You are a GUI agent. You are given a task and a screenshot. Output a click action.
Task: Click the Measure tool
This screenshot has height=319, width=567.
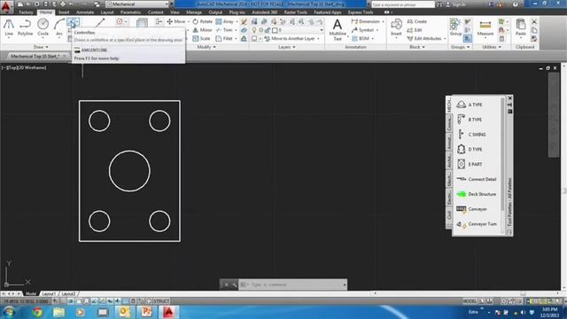coord(485,28)
